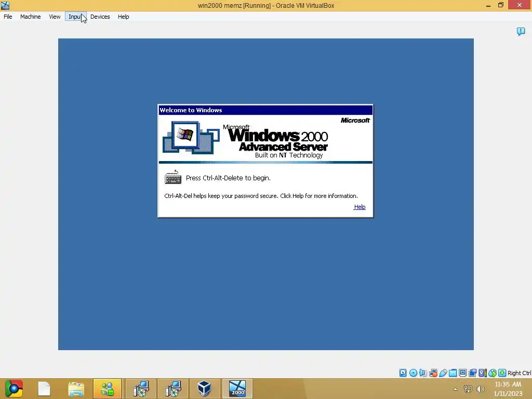Viewport: 532px width, 399px height.
Task: Click the mouse integration indicator
Action: 493,373
